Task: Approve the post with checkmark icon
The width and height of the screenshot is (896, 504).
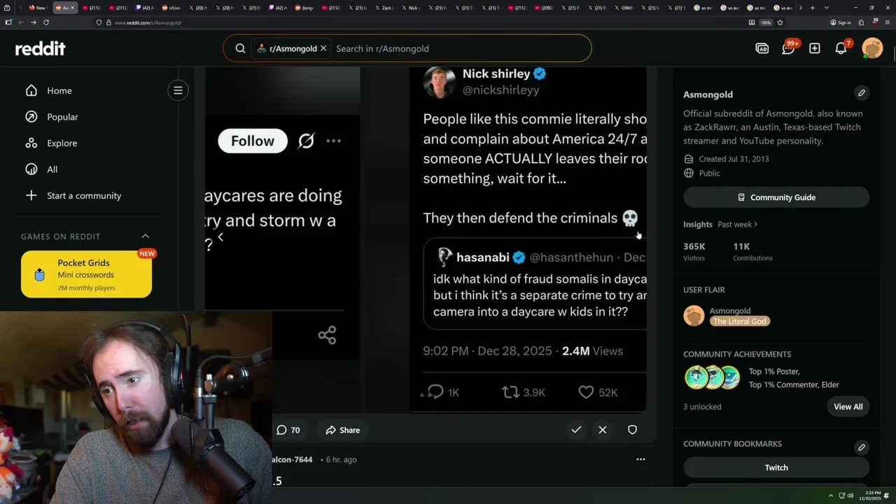Action: point(576,430)
